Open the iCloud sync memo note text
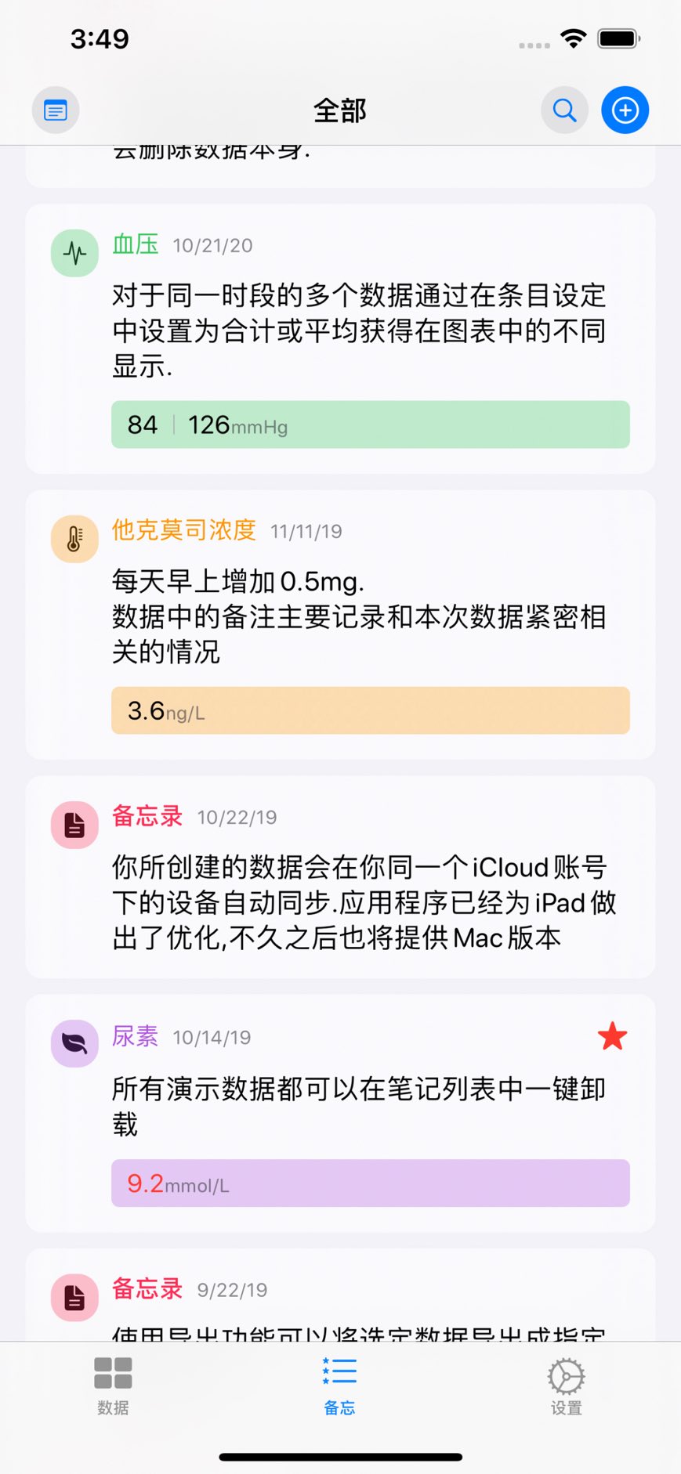681x1474 pixels. (364, 902)
